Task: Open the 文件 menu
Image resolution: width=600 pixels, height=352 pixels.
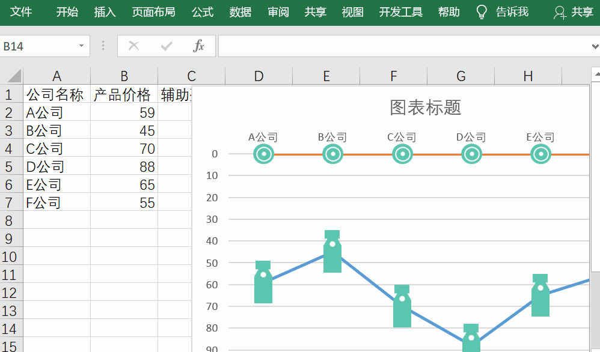Action: pos(22,11)
